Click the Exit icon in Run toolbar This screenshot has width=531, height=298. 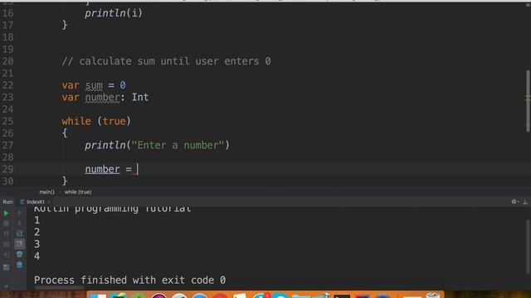[6, 254]
